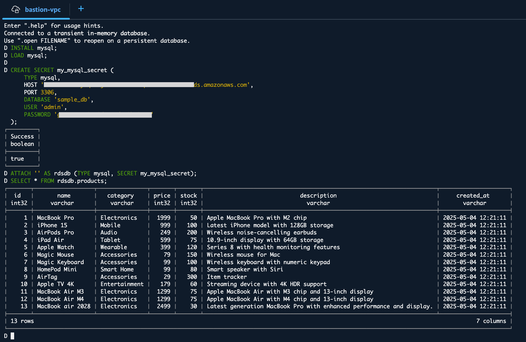The image size is (526, 342).
Task: Click 'Apple MacBook Pro with M2 chip' description
Action: pos(257,218)
